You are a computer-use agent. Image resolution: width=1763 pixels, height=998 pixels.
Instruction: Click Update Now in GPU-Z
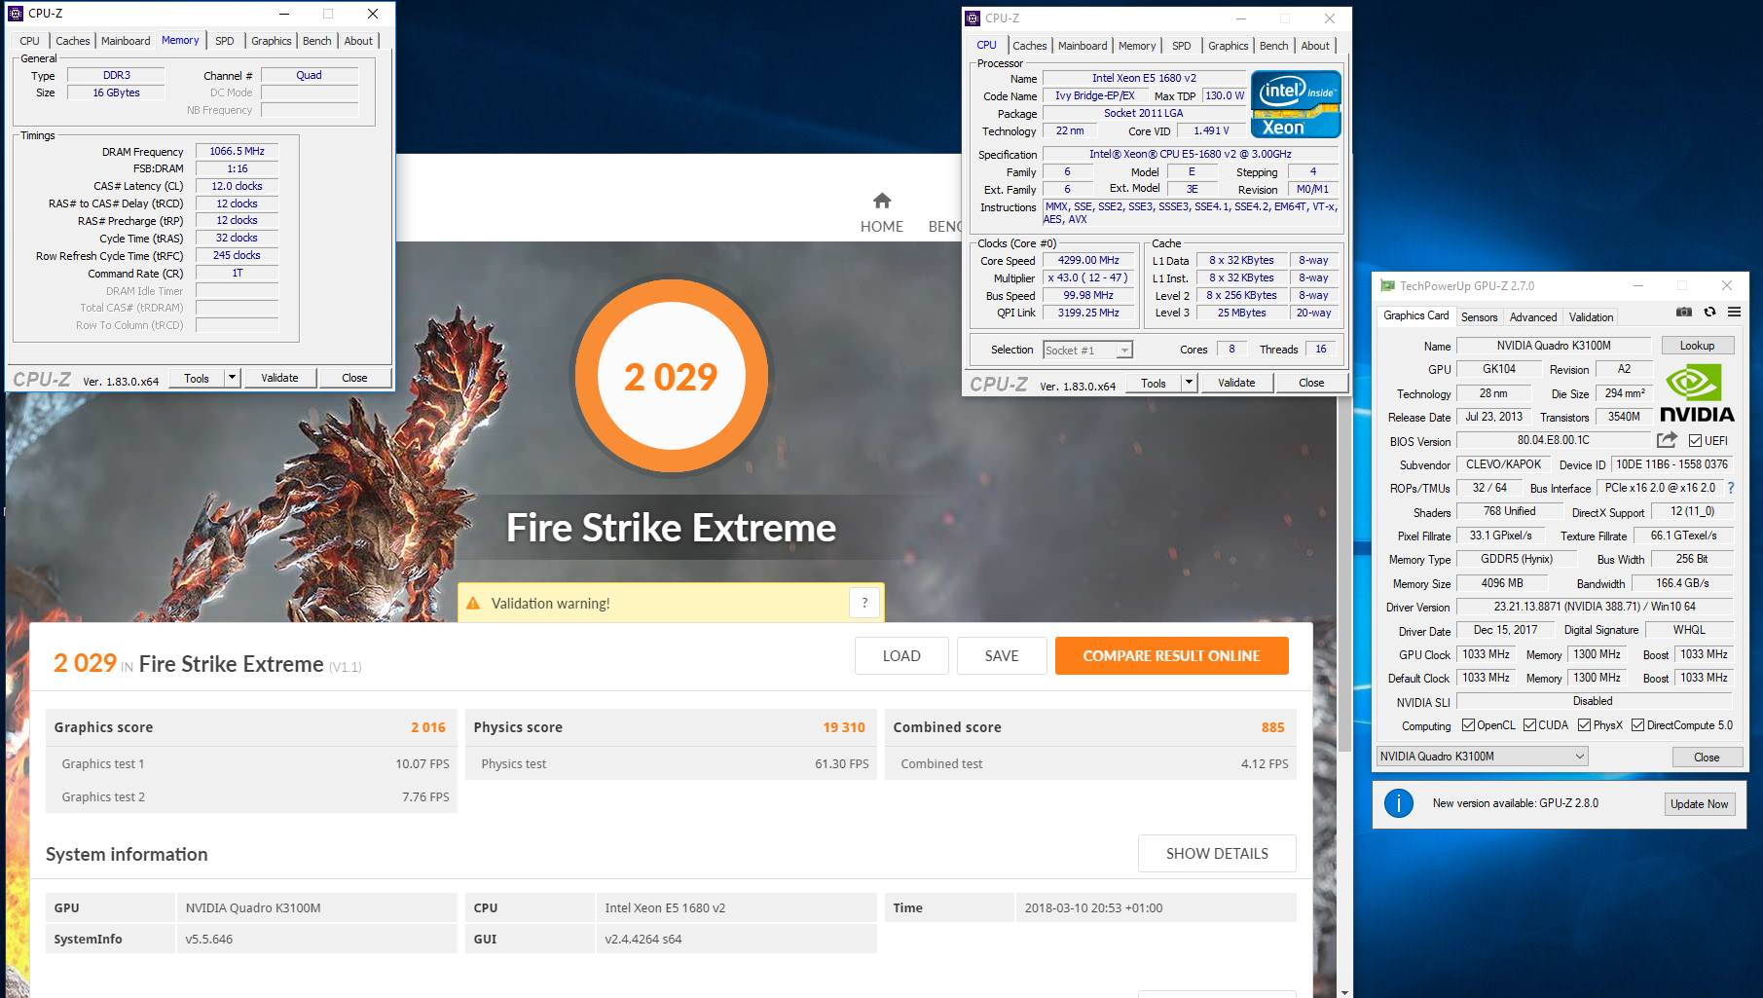pyautogui.click(x=1700, y=804)
